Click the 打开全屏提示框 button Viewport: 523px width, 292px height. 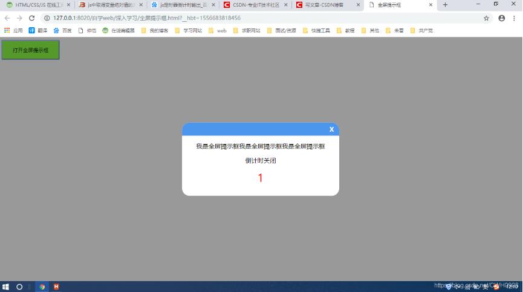30,50
